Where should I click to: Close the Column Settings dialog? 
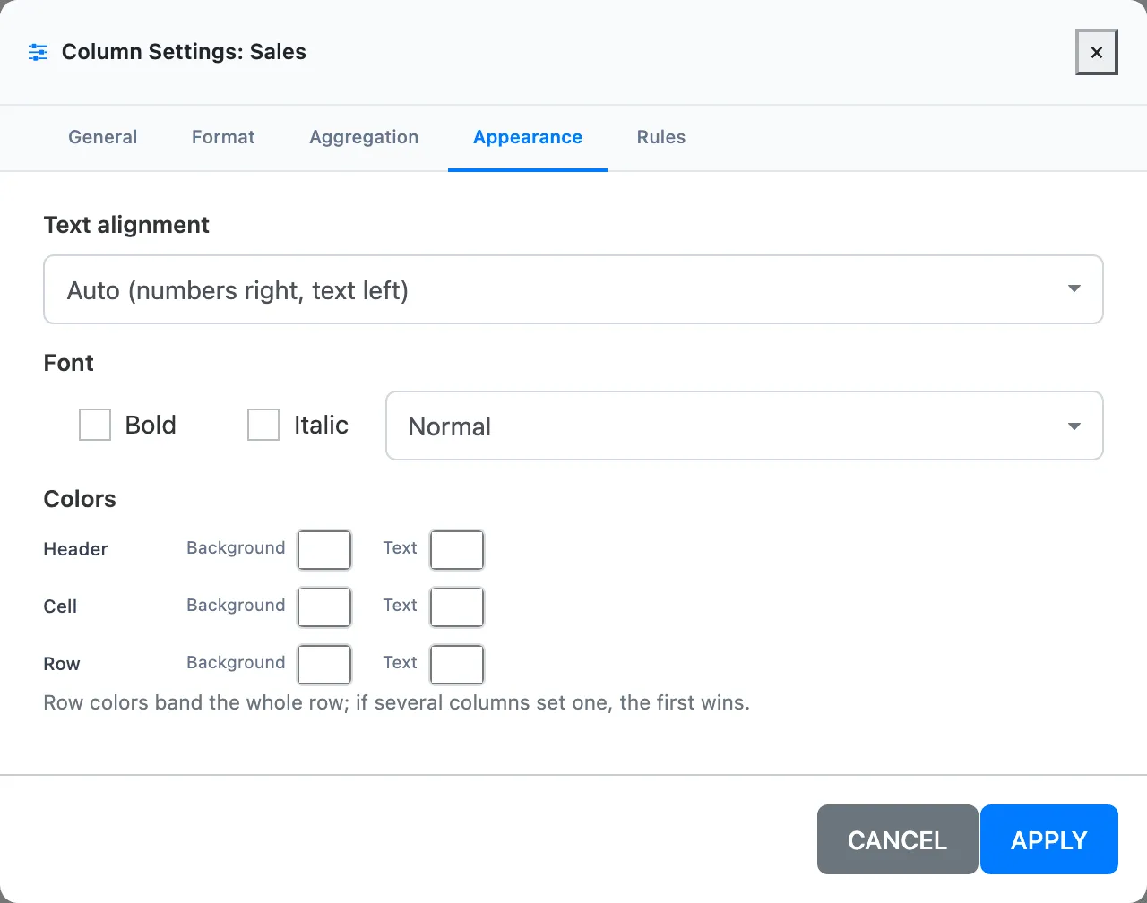tap(1096, 52)
